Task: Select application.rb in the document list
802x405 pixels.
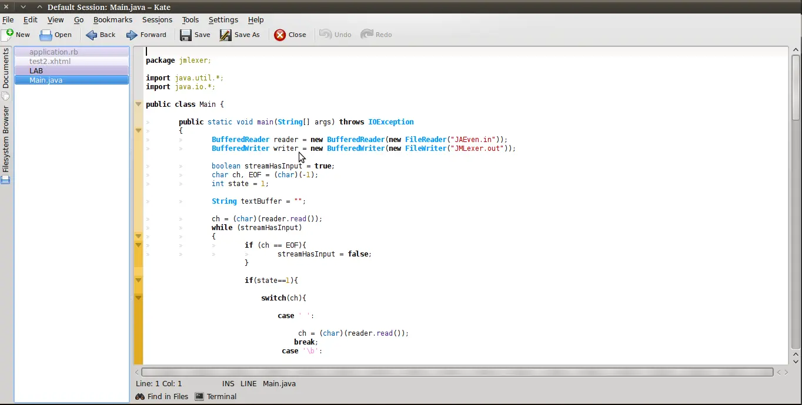Action: 72,52
